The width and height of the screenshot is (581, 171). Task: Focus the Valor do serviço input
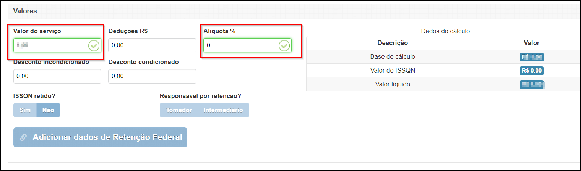click(x=57, y=45)
